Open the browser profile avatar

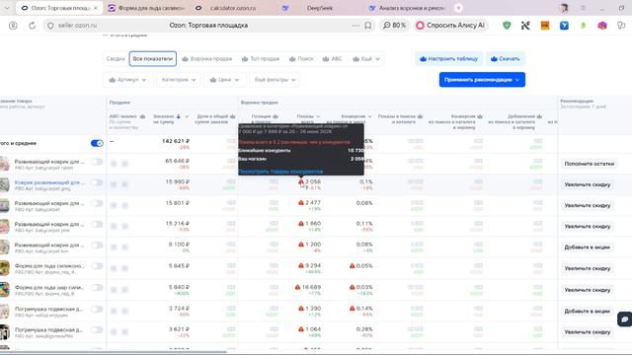point(564,8)
